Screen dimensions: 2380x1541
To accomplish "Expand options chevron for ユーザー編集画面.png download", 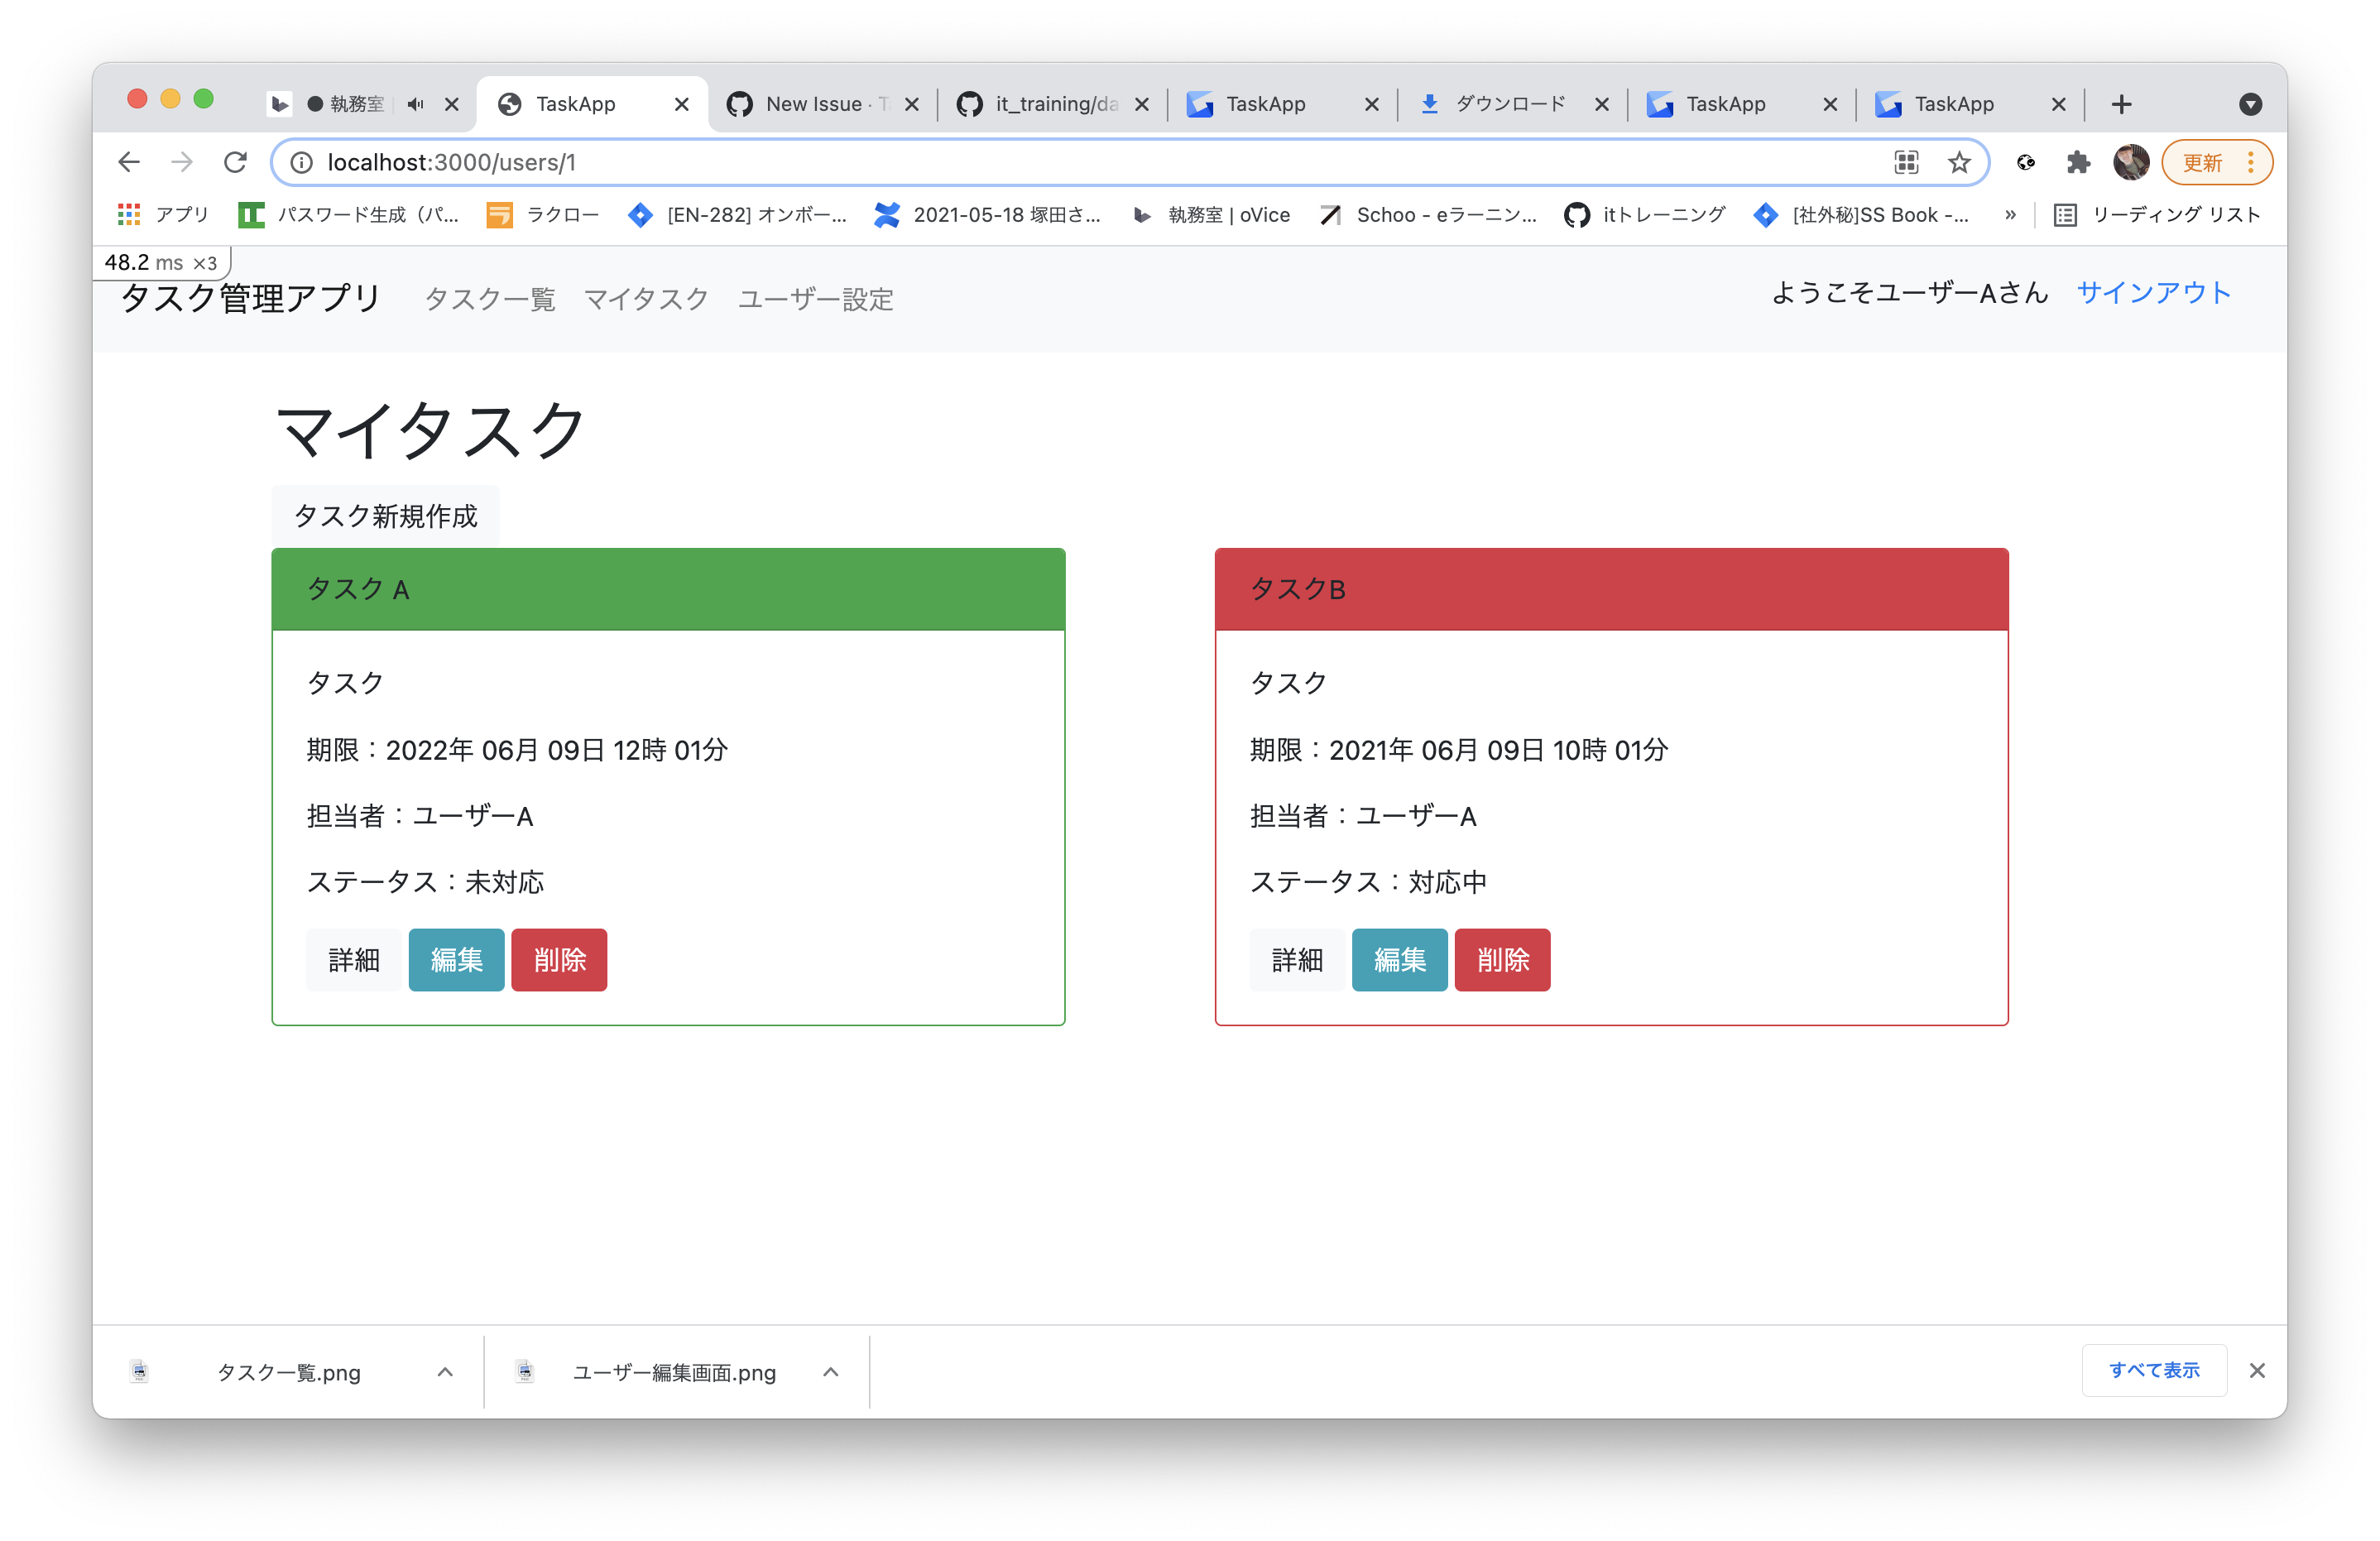I will click(831, 1372).
